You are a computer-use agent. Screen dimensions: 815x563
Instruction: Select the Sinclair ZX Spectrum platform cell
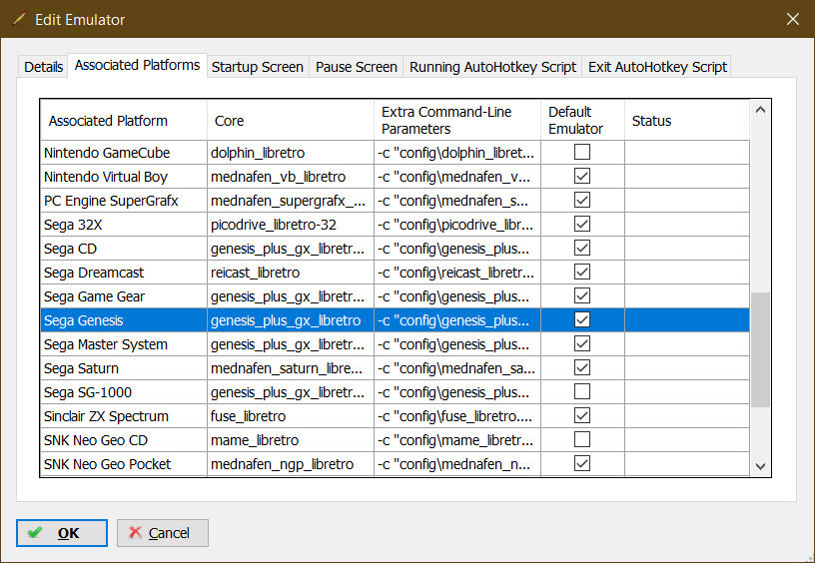[x=124, y=415]
